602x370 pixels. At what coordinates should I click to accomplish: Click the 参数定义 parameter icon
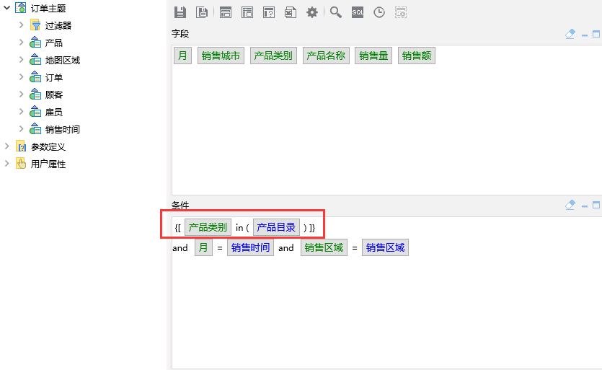pos(21,146)
